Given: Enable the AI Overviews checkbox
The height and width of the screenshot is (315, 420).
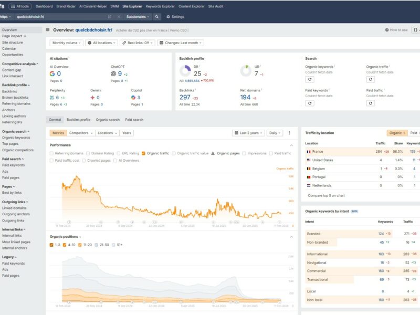Looking at the screenshot, I should (115, 161).
